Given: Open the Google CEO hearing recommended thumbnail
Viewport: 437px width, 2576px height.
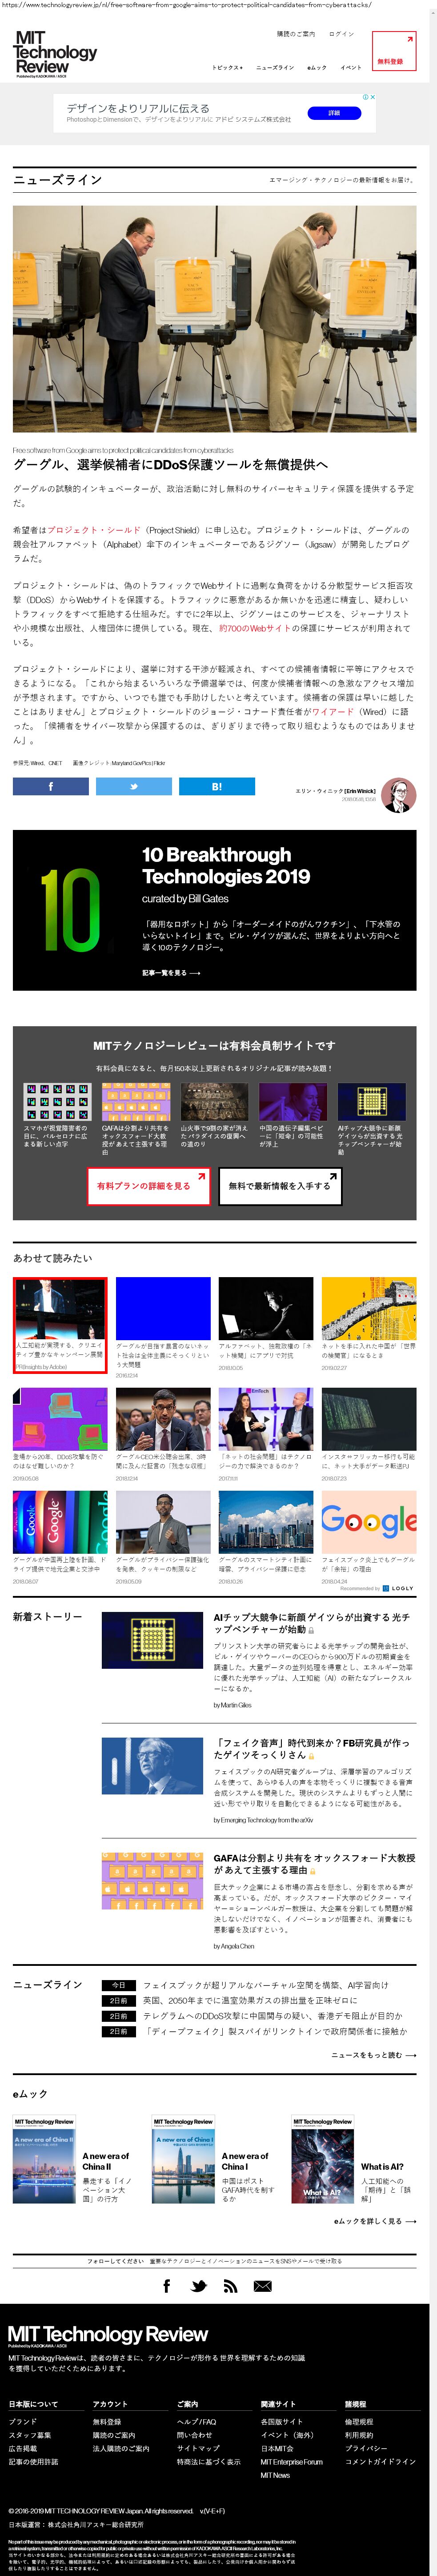Looking at the screenshot, I should coord(163,1419).
